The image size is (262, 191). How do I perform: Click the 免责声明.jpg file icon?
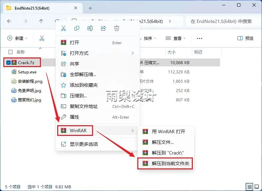point(14,91)
